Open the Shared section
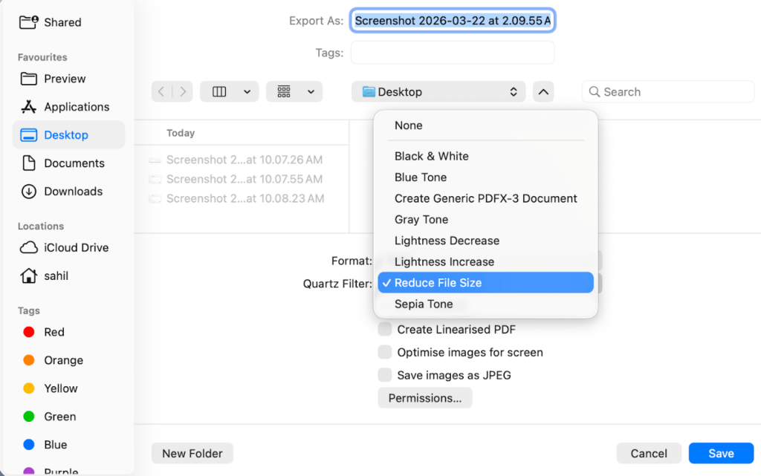Screen dimensions: 761x476 tap(59, 22)
